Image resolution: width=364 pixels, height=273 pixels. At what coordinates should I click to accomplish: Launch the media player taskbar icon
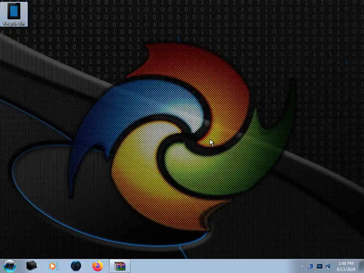point(53,266)
